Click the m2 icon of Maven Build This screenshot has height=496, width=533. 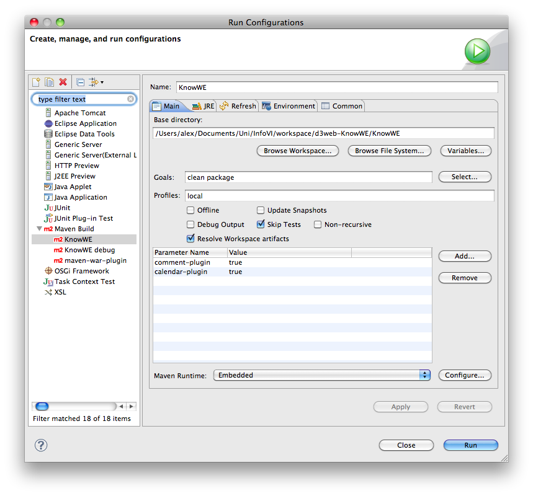pyautogui.click(x=48, y=229)
